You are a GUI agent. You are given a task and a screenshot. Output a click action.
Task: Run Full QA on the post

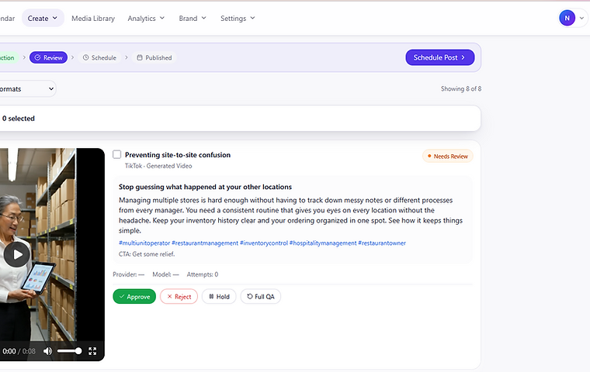[x=260, y=297]
